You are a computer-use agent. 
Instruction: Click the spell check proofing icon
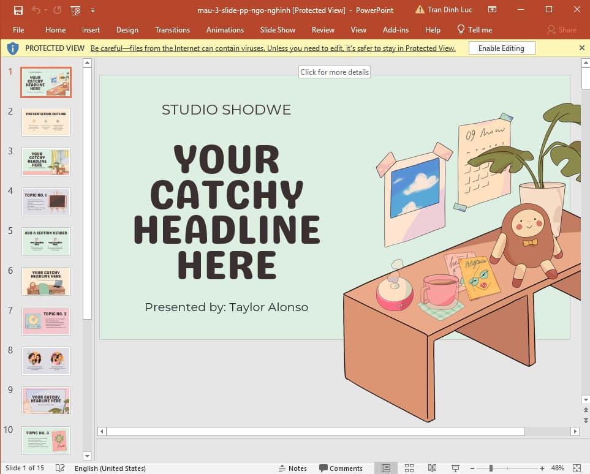(59, 468)
